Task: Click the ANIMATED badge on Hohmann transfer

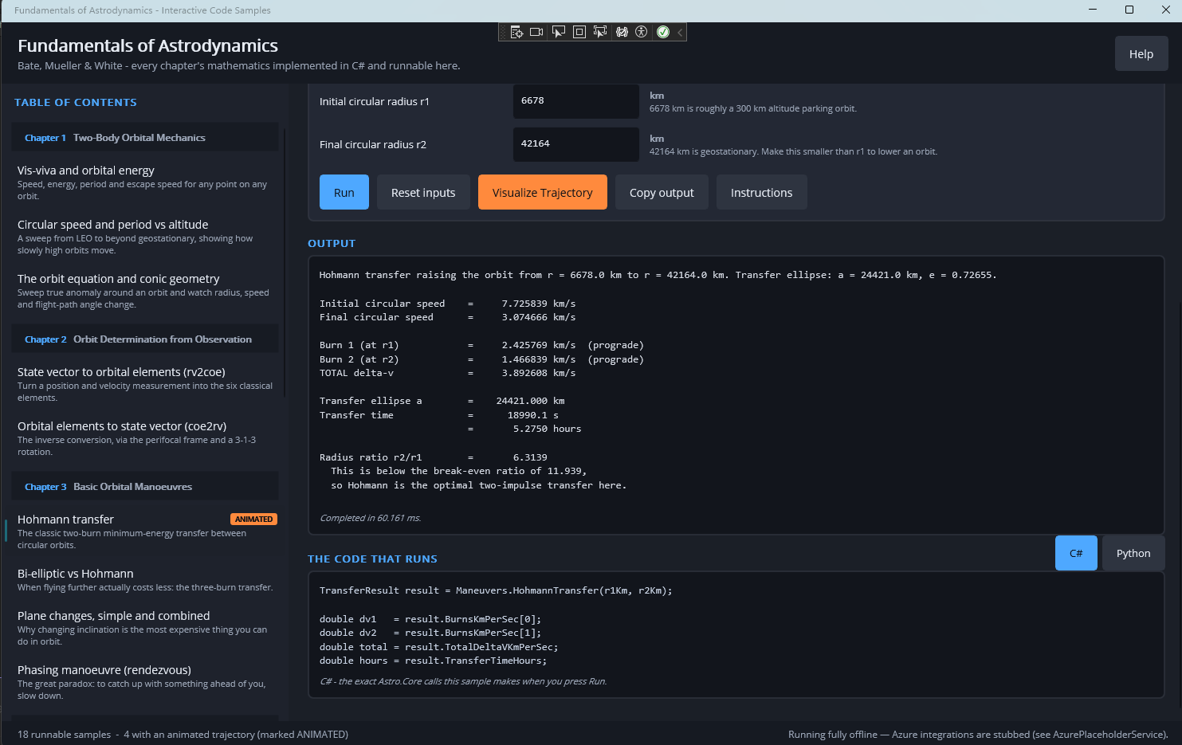Action: pyautogui.click(x=253, y=520)
